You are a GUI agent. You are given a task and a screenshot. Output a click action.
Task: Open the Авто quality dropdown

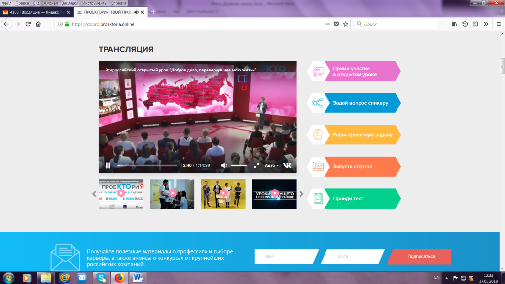tap(271, 165)
